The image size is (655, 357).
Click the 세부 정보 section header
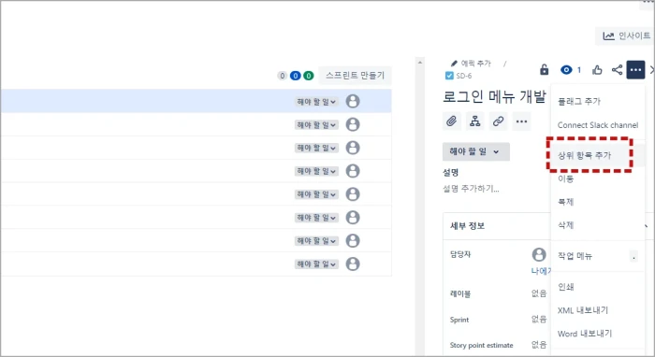467,226
